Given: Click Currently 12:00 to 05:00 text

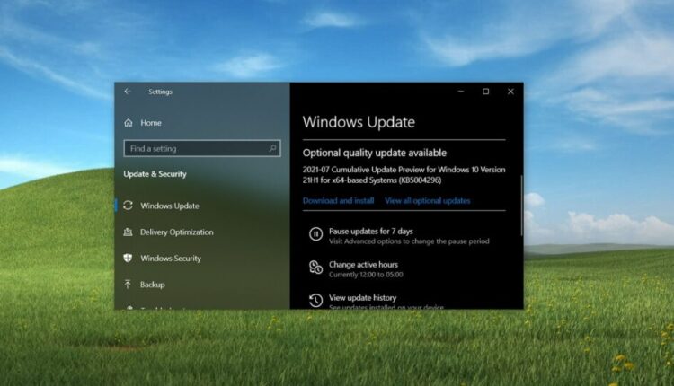Looking at the screenshot, I should pos(366,275).
